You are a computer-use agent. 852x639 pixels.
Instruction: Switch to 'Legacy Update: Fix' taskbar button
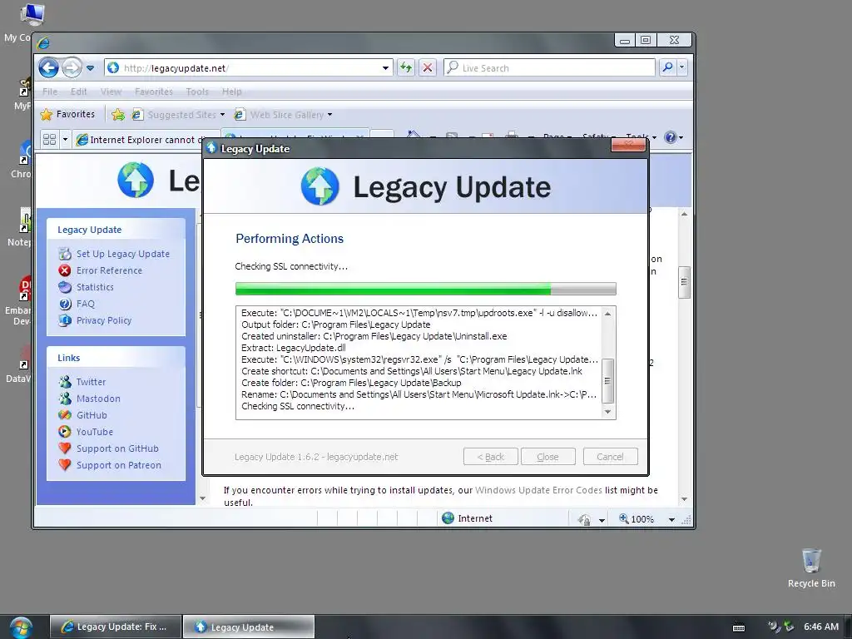(116, 627)
